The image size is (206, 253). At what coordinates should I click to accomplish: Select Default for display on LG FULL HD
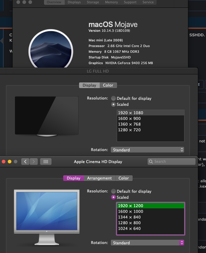coord(113,98)
